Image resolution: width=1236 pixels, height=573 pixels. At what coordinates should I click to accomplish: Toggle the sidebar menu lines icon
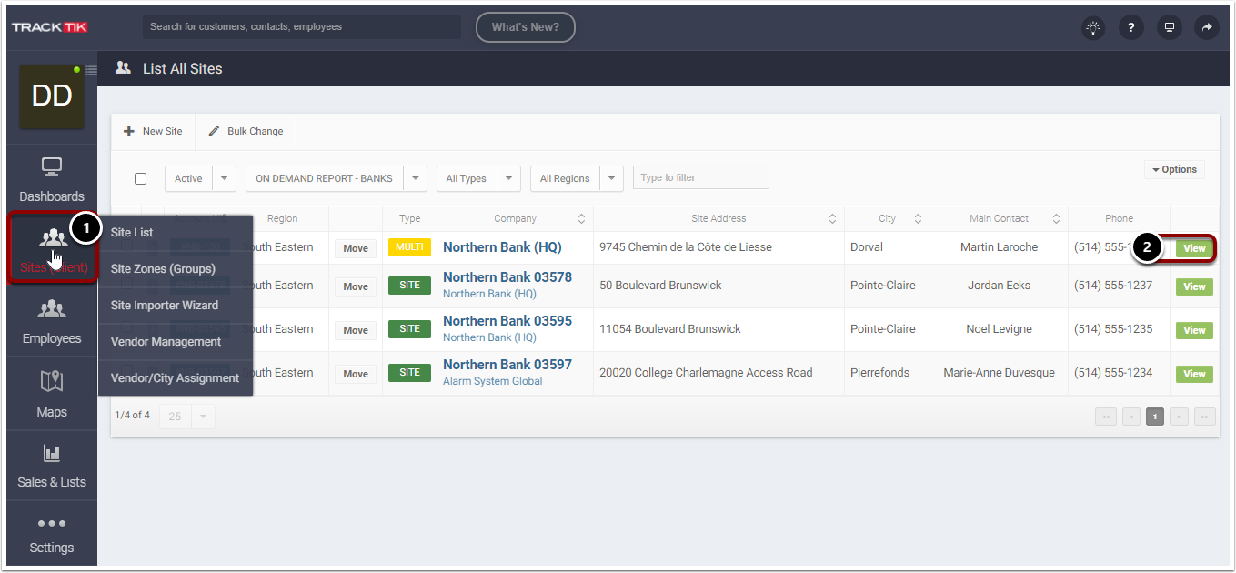pos(91,70)
